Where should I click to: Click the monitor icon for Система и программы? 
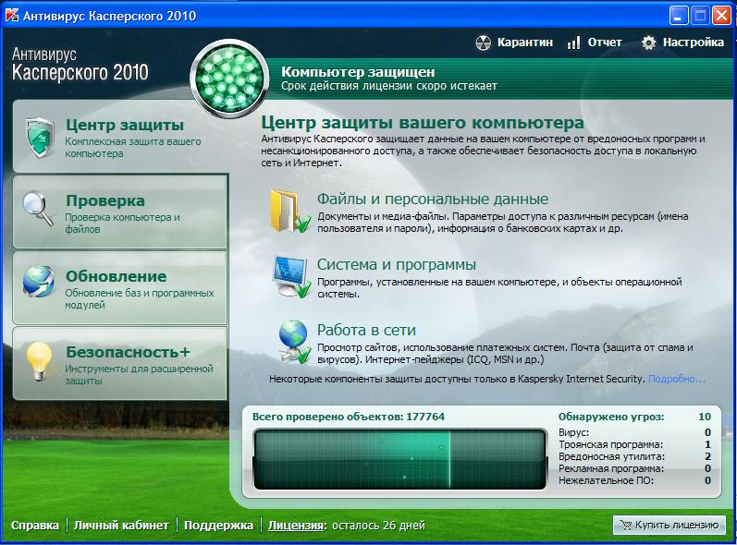291,276
